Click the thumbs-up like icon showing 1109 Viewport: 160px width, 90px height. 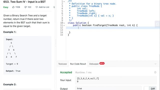(x=13, y=7)
